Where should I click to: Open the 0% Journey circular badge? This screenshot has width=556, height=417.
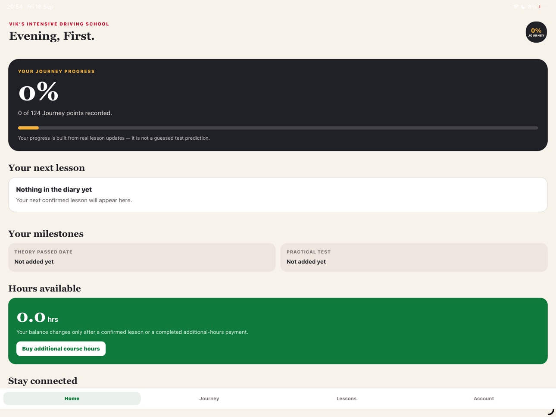[536, 32]
